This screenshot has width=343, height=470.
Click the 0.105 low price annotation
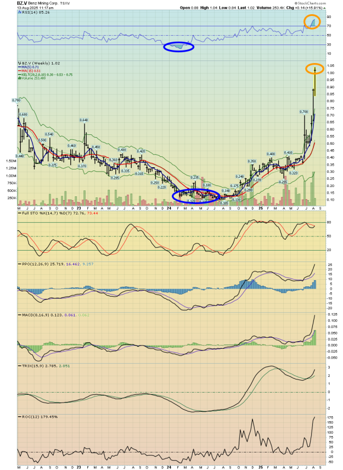(224, 203)
